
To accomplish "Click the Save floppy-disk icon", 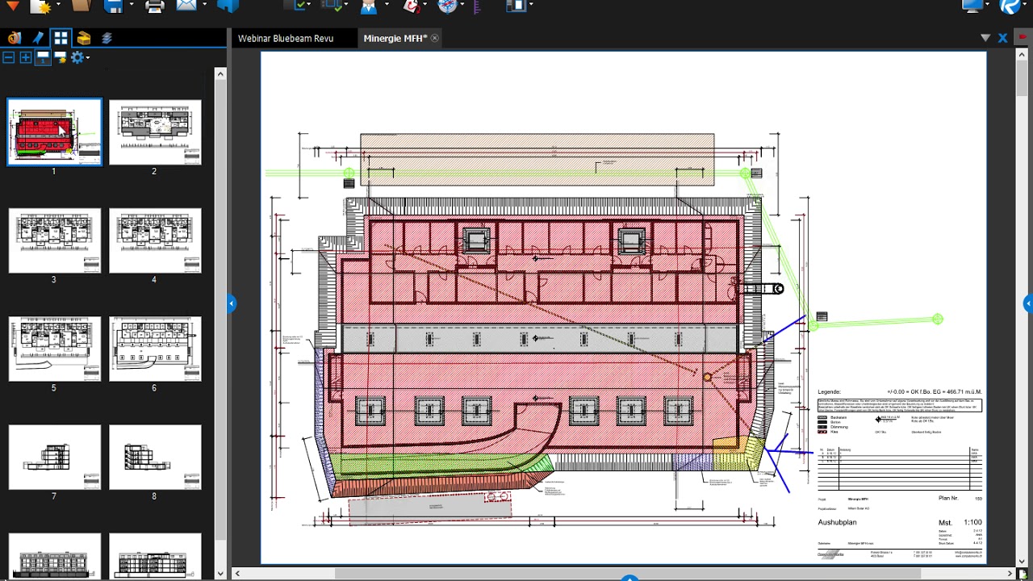I will tap(114, 6).
